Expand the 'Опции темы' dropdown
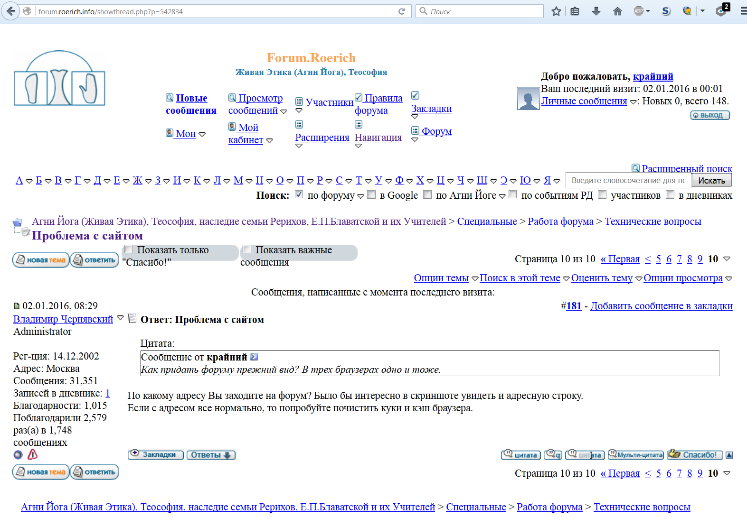The width and height of the screenshot is (747, 517). (441, 278)
